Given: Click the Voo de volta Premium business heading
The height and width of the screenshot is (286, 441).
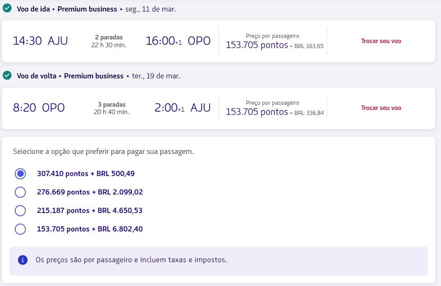Looking at the screenshot, I should [x=70, y=76].
